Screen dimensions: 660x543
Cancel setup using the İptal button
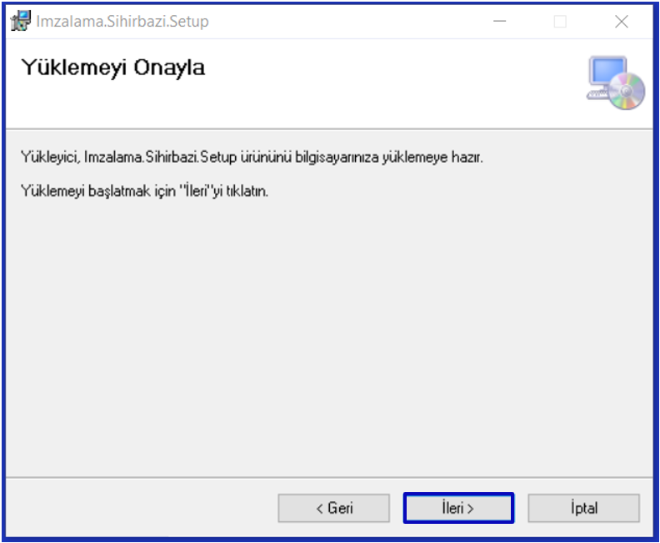(583, 508)
